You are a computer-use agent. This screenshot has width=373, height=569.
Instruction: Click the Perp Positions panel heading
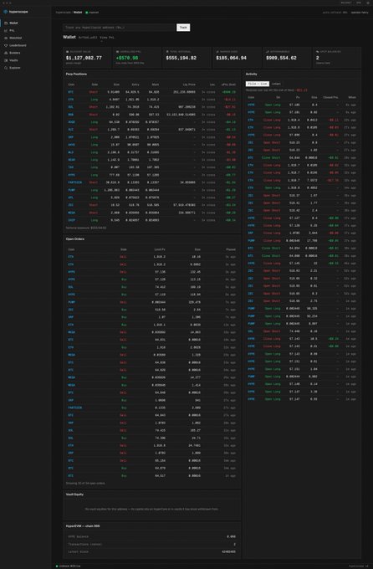click(x=76, y=74)
